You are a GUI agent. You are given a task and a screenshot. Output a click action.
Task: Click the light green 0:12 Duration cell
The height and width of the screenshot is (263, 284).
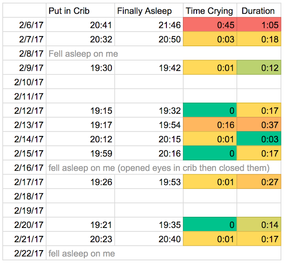pyautogui.click(x=258, y=68)
